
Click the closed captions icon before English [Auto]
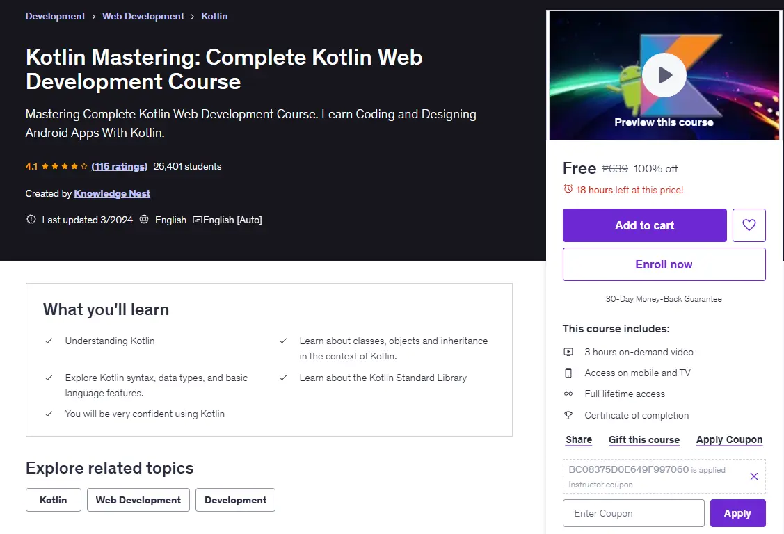click(198, 220)
